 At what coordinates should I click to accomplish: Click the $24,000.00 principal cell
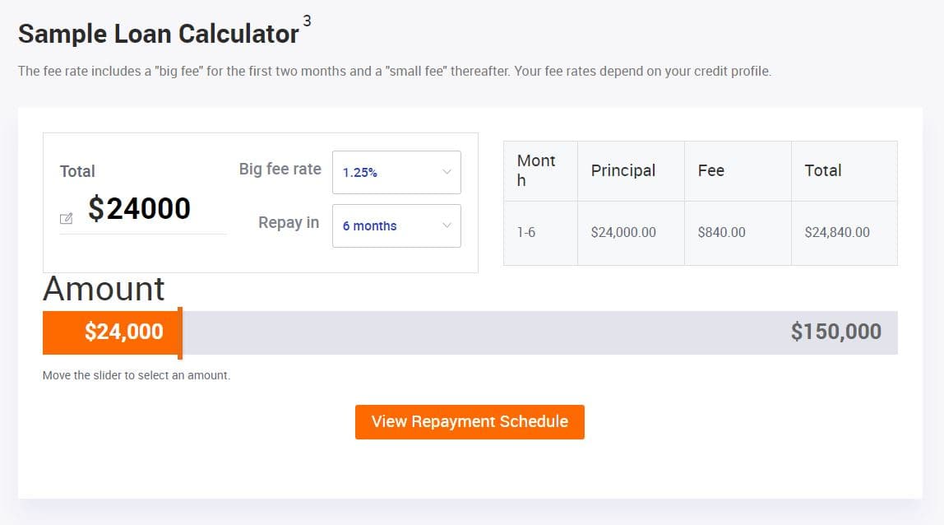(x=623, y=232)
